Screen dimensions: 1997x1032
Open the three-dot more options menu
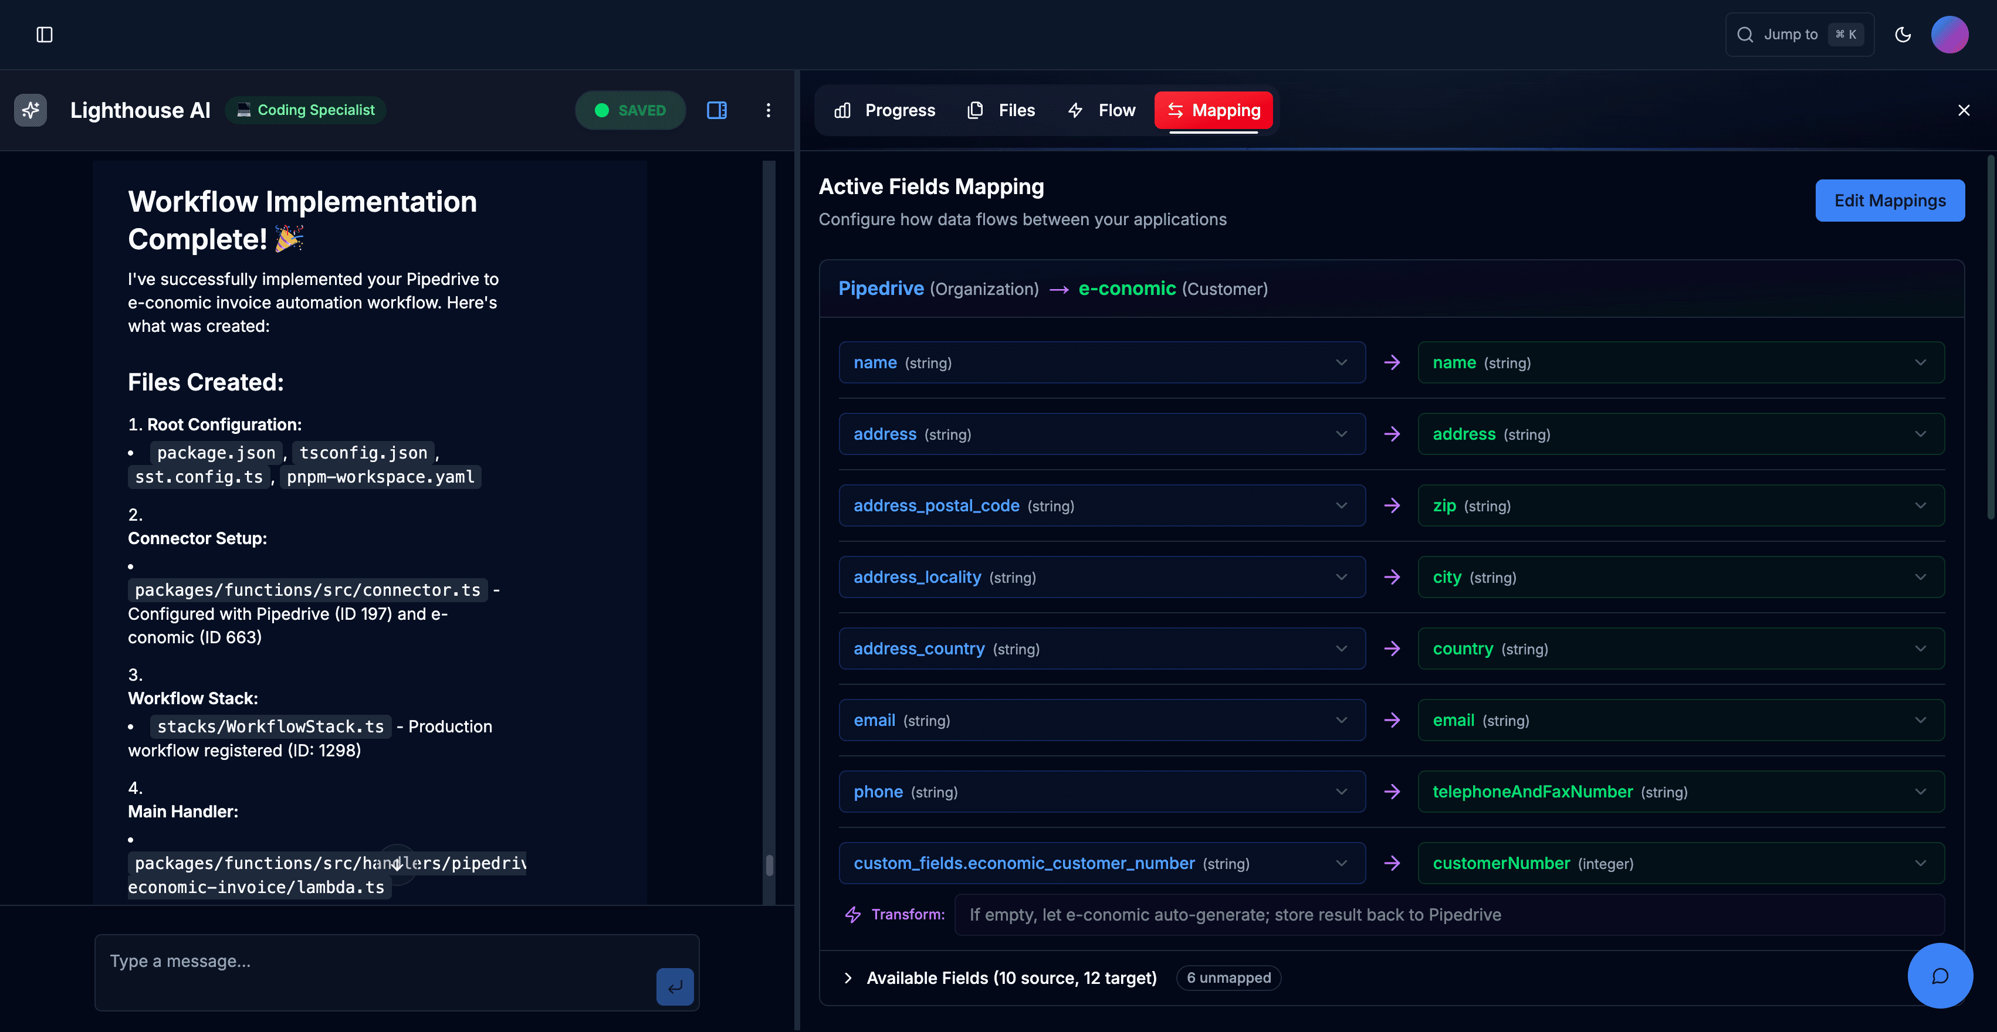click(769, 110)
